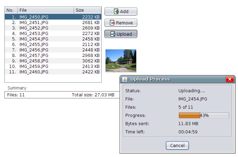Image resolution: width=238 pixels, height=157 pixels.
Task: Select row number 10, IMG_2459.JPG
Action: pyautogui.click(x=34, y=66)
